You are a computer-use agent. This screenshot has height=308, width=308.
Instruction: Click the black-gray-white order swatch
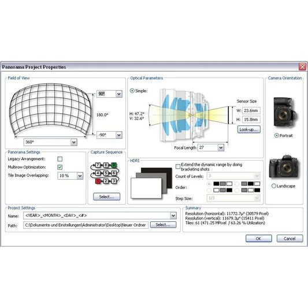[x=222, y=184]
